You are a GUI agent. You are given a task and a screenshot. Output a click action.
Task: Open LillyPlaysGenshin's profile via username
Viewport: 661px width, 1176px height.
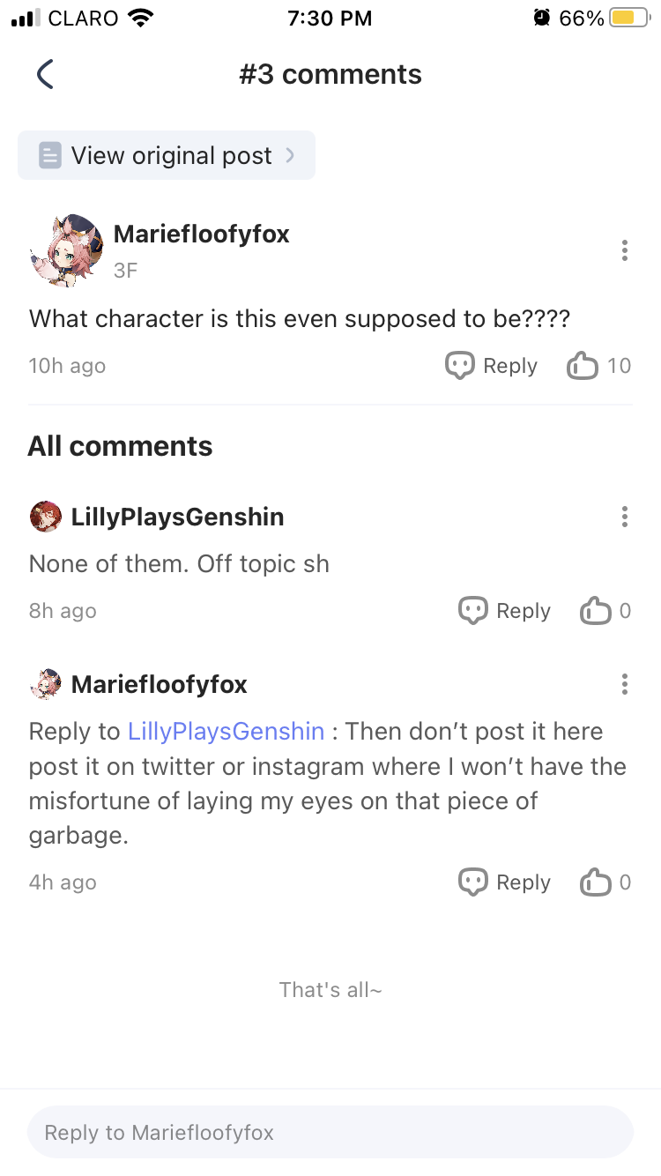tap(177, 517)
